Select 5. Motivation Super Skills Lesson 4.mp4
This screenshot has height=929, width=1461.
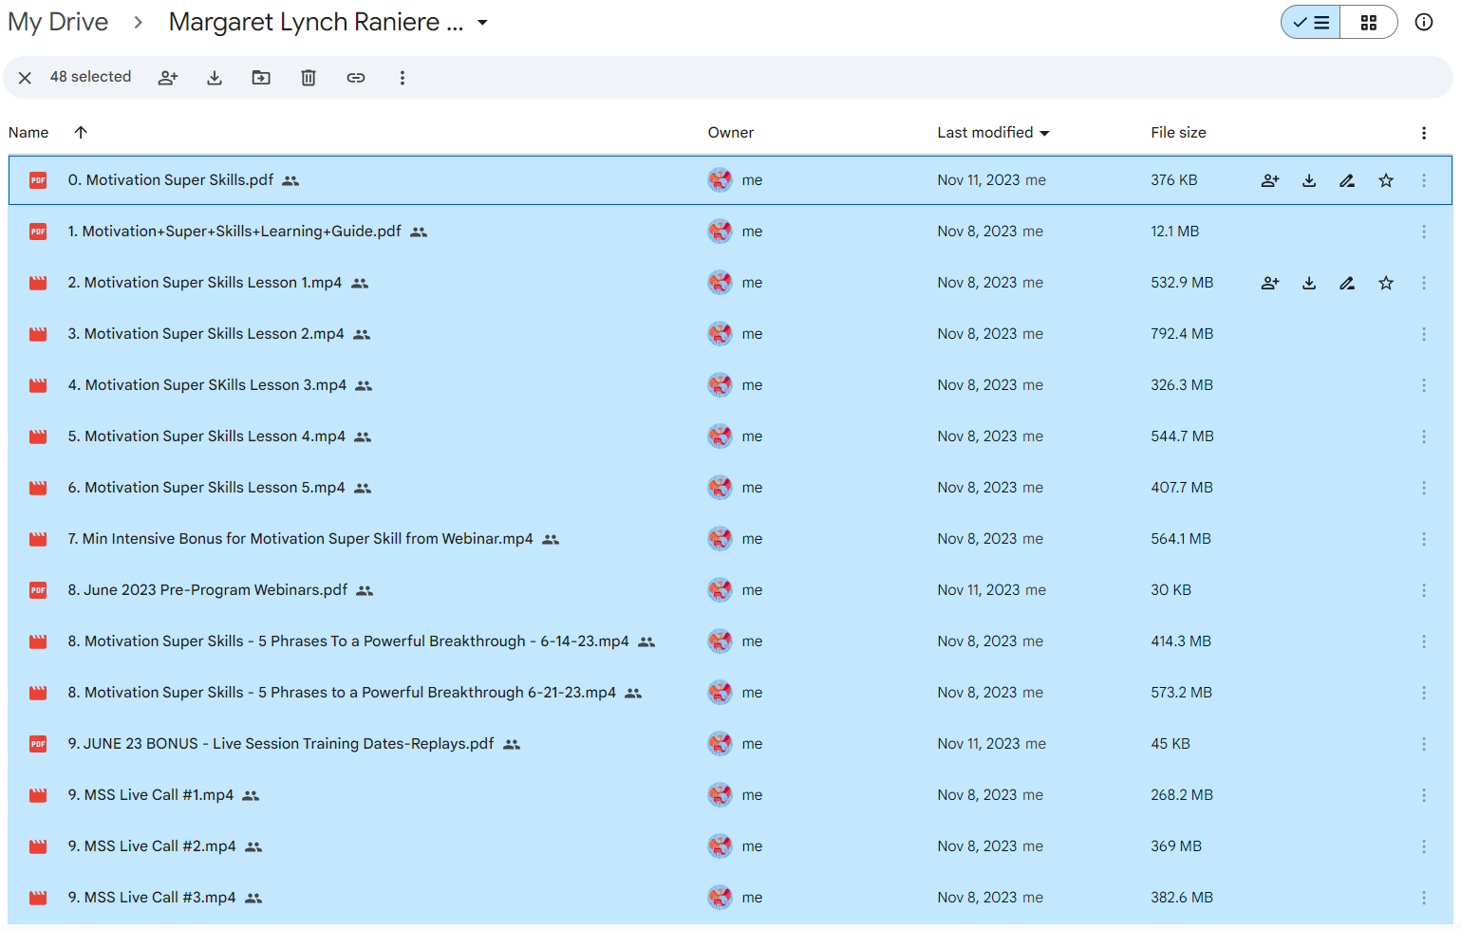click(730, 437)
